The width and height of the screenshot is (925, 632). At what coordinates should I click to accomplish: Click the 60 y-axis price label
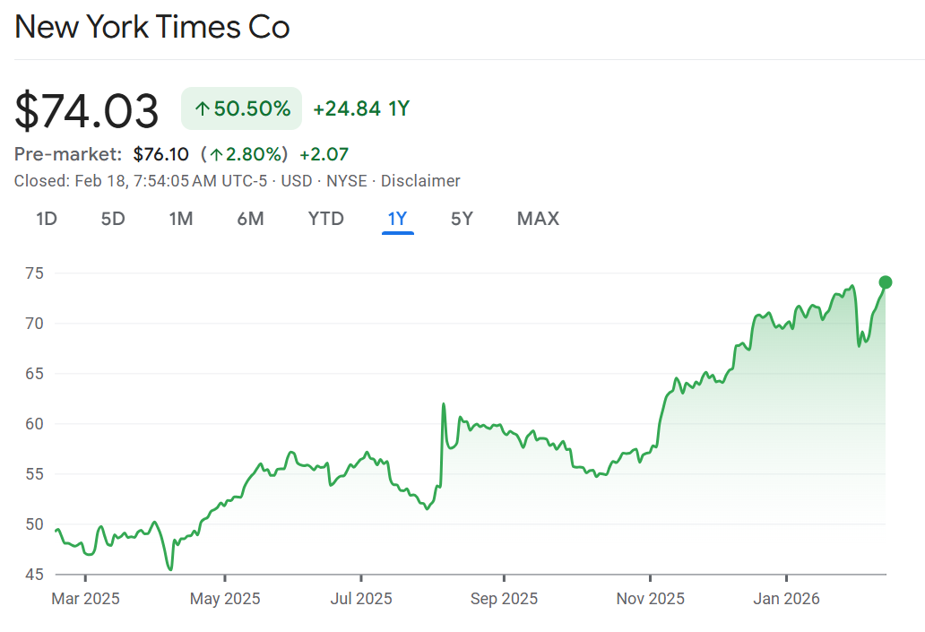click(35, 423)
